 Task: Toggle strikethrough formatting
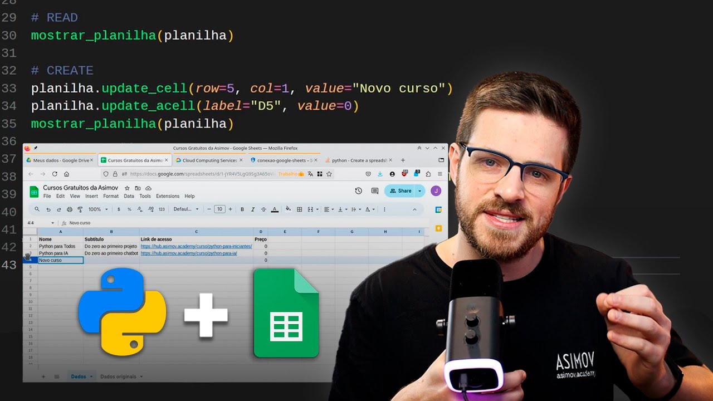pyautogui.click(x=263, y=209)
